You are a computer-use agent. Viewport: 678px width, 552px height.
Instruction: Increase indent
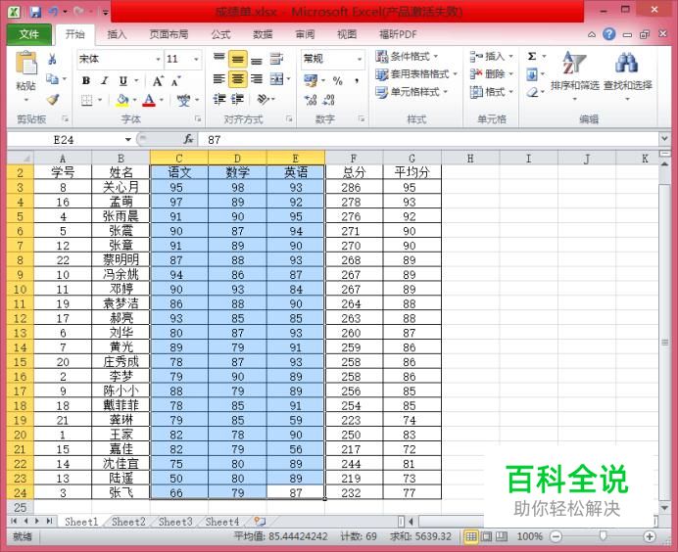point(237,100)
